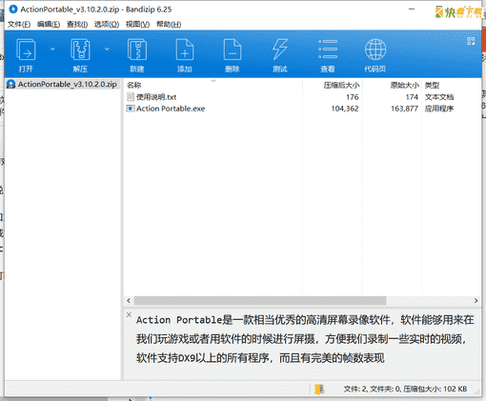
Task: Select the file Action Portable.exe
Action: pos(171,109)
